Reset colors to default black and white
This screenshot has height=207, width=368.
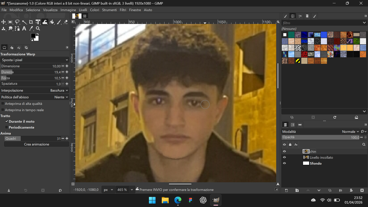pos(32,40)
